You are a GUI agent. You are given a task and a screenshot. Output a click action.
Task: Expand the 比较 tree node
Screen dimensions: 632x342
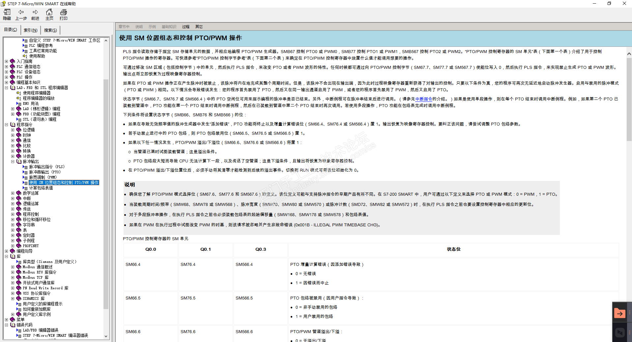pos(13,146)
